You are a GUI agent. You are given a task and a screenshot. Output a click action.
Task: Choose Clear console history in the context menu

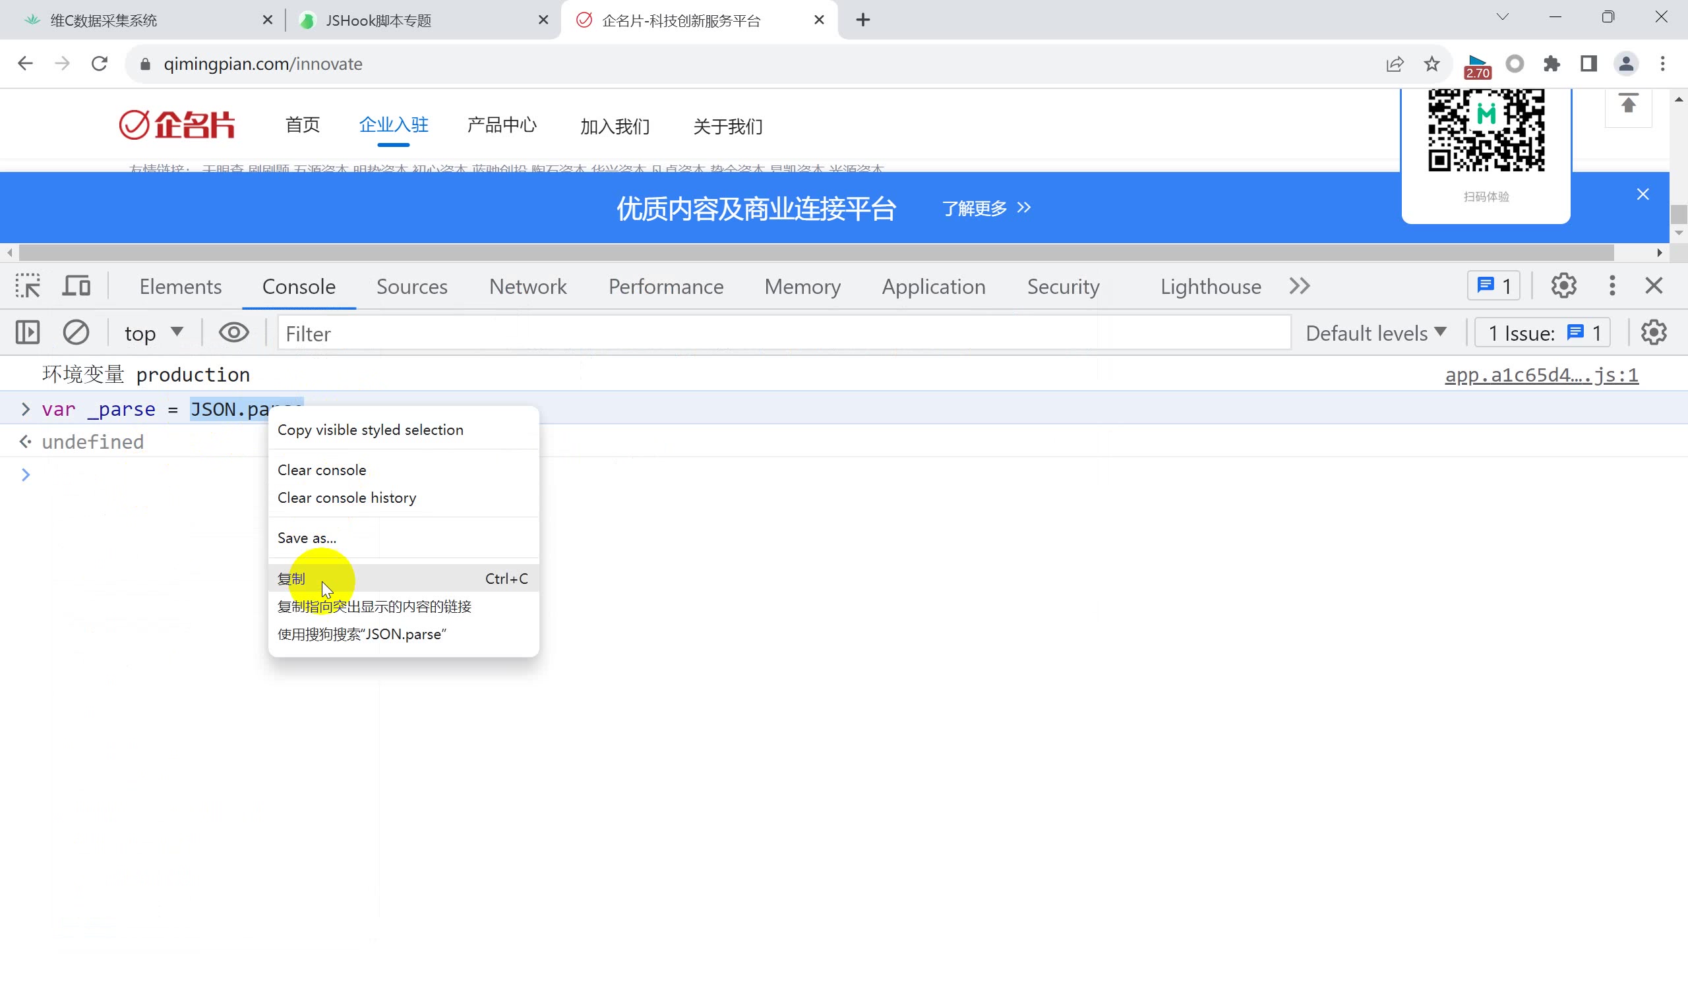pos(347,498)
